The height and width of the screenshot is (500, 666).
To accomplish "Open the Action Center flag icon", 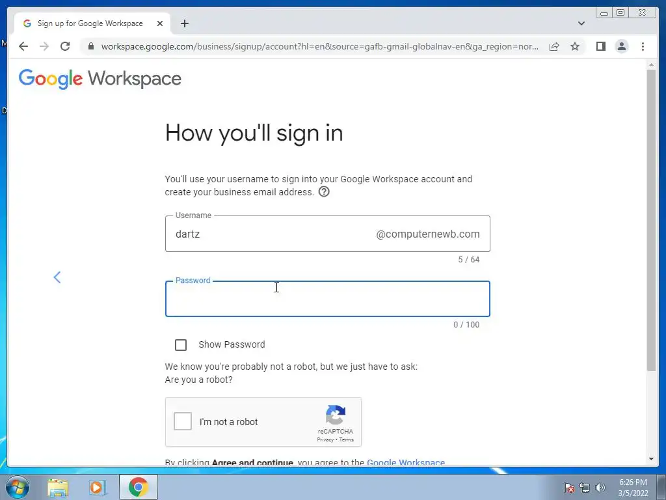I will pyautogui.click(x=569, y=488).
